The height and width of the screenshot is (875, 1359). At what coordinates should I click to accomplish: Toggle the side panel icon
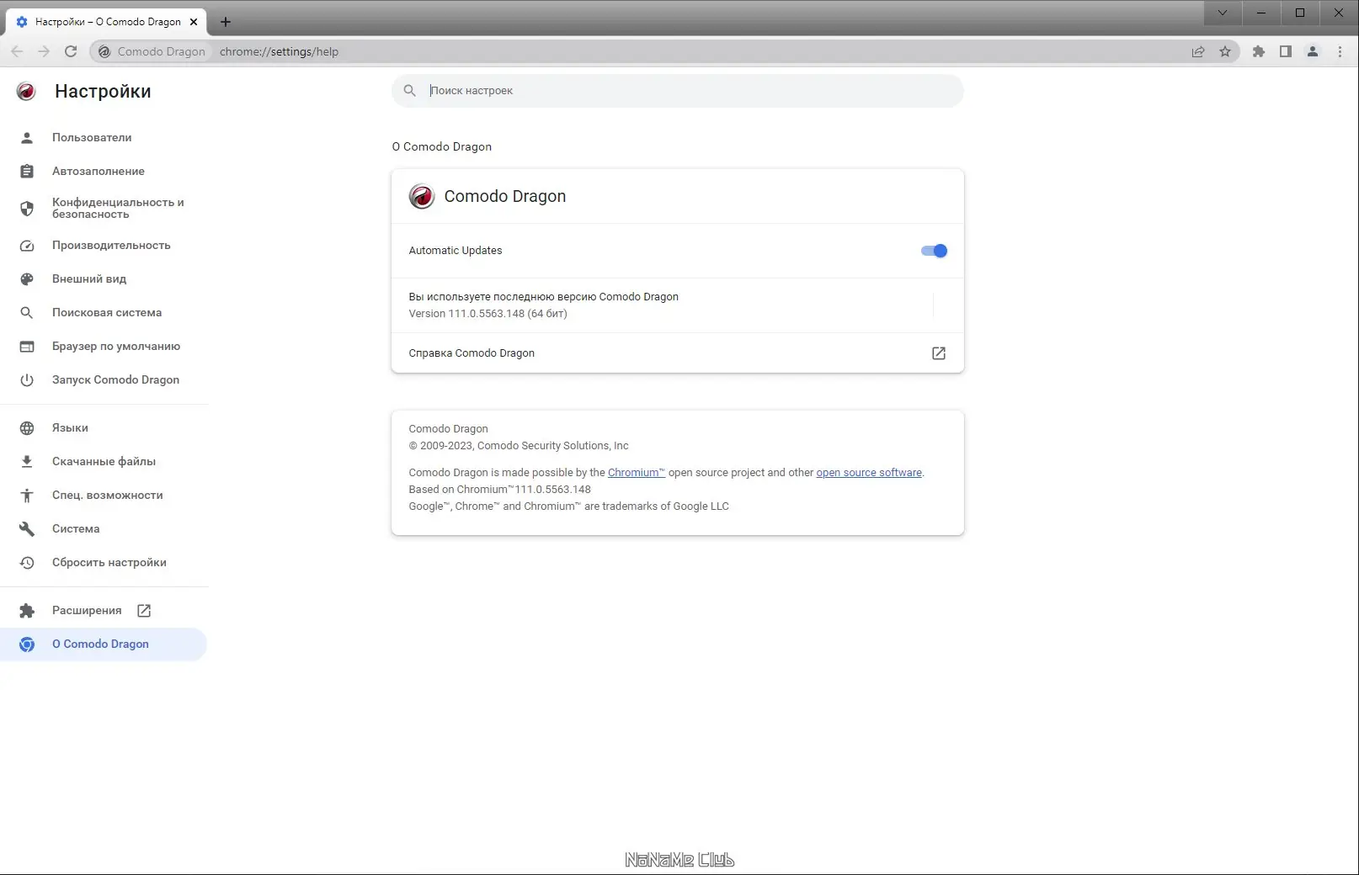(1285, 51)
